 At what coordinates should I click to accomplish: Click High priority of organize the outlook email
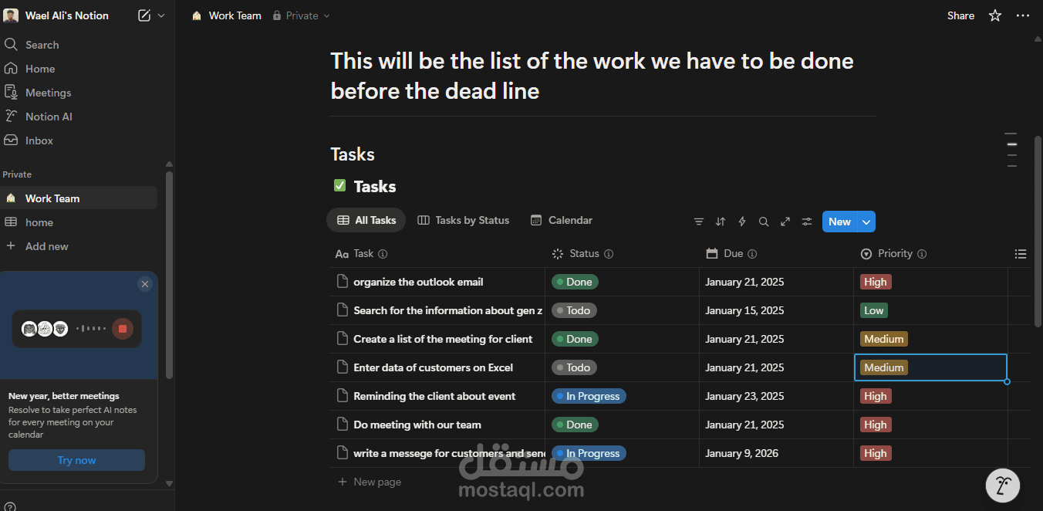876,282
